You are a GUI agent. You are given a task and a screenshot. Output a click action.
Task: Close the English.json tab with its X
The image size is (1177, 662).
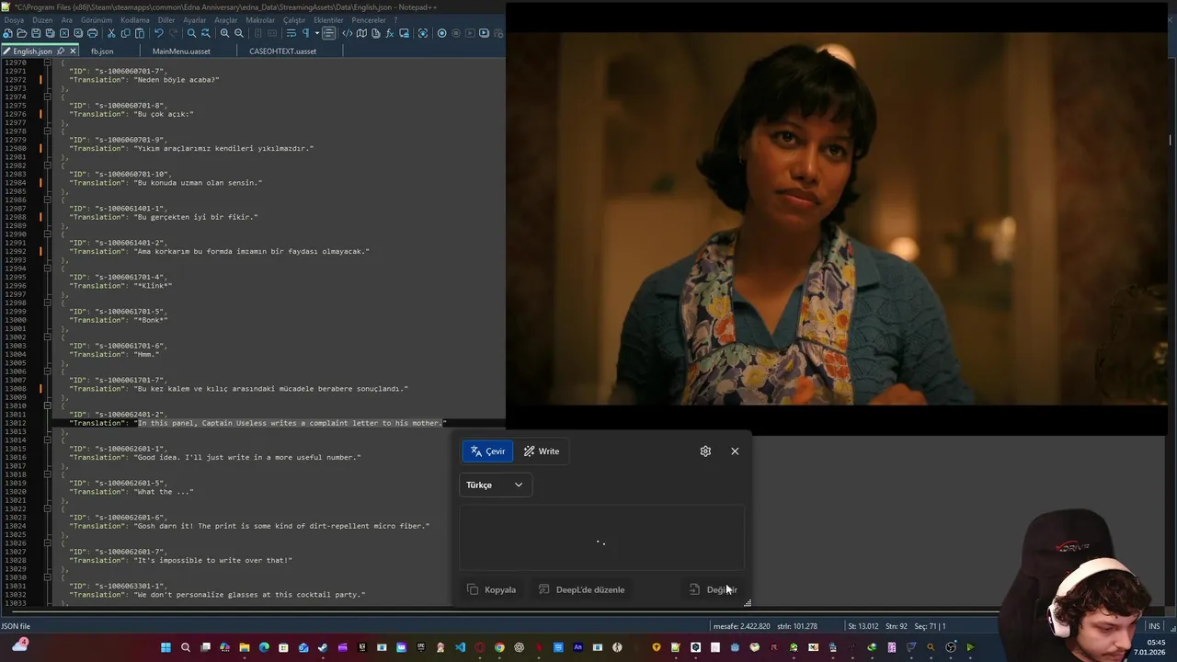(73, 51)
